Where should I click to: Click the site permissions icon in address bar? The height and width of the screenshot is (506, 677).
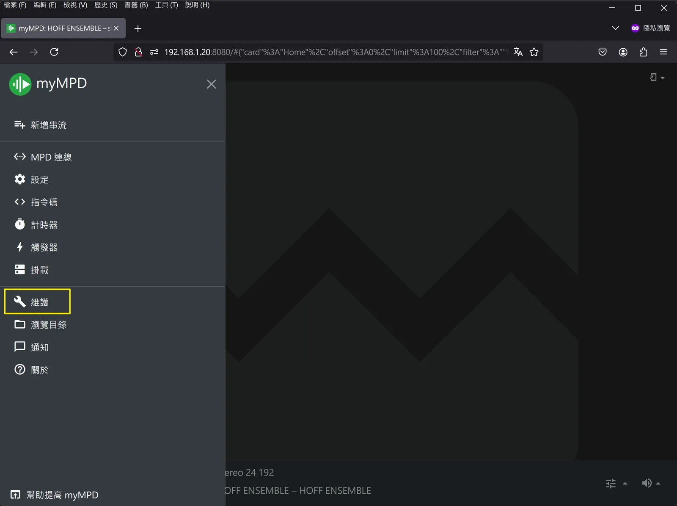[154, 52]
